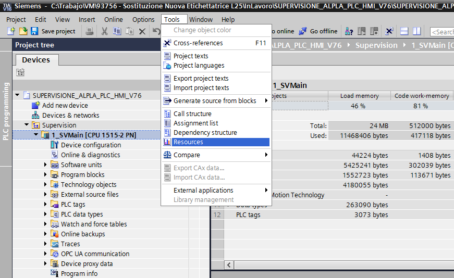Image resolution: width=454 pixels, height=278 pixels.
Task: Open External applications submenu
Action: pyautogui.click(x=216, y=190)
